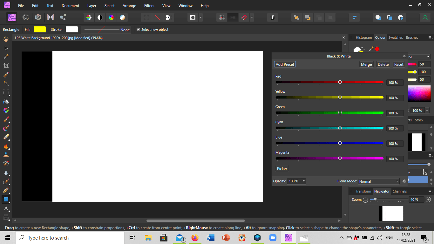434x244 pixels.
Task: Click the Auto Colours toolbar icon
Action: pos(111,17)
